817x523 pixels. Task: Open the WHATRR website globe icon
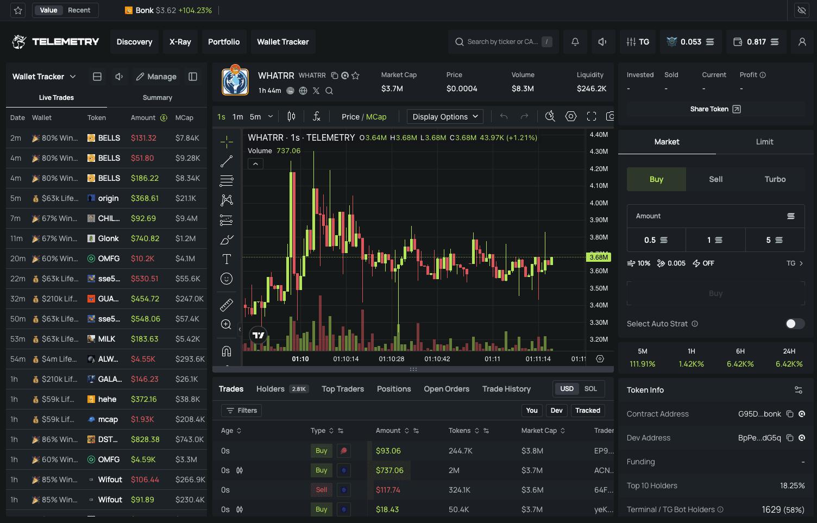303,91
